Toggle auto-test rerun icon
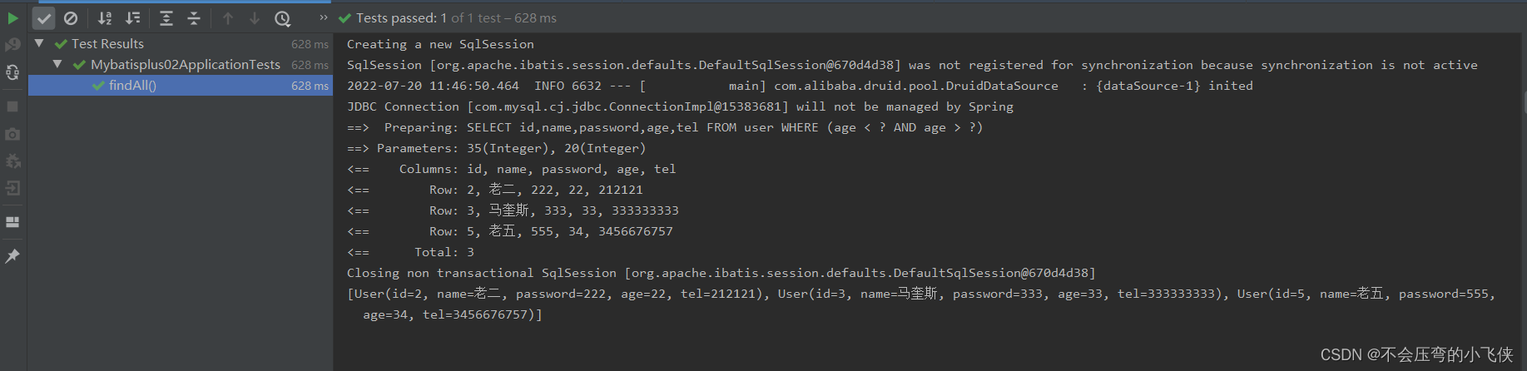The image size is (1527, 371). click(x=12, y=72)
